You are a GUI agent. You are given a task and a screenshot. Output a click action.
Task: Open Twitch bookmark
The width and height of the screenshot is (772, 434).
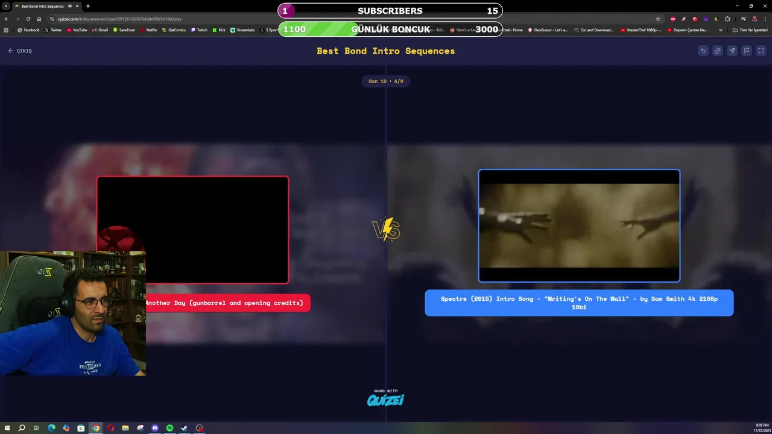point(199,30)
